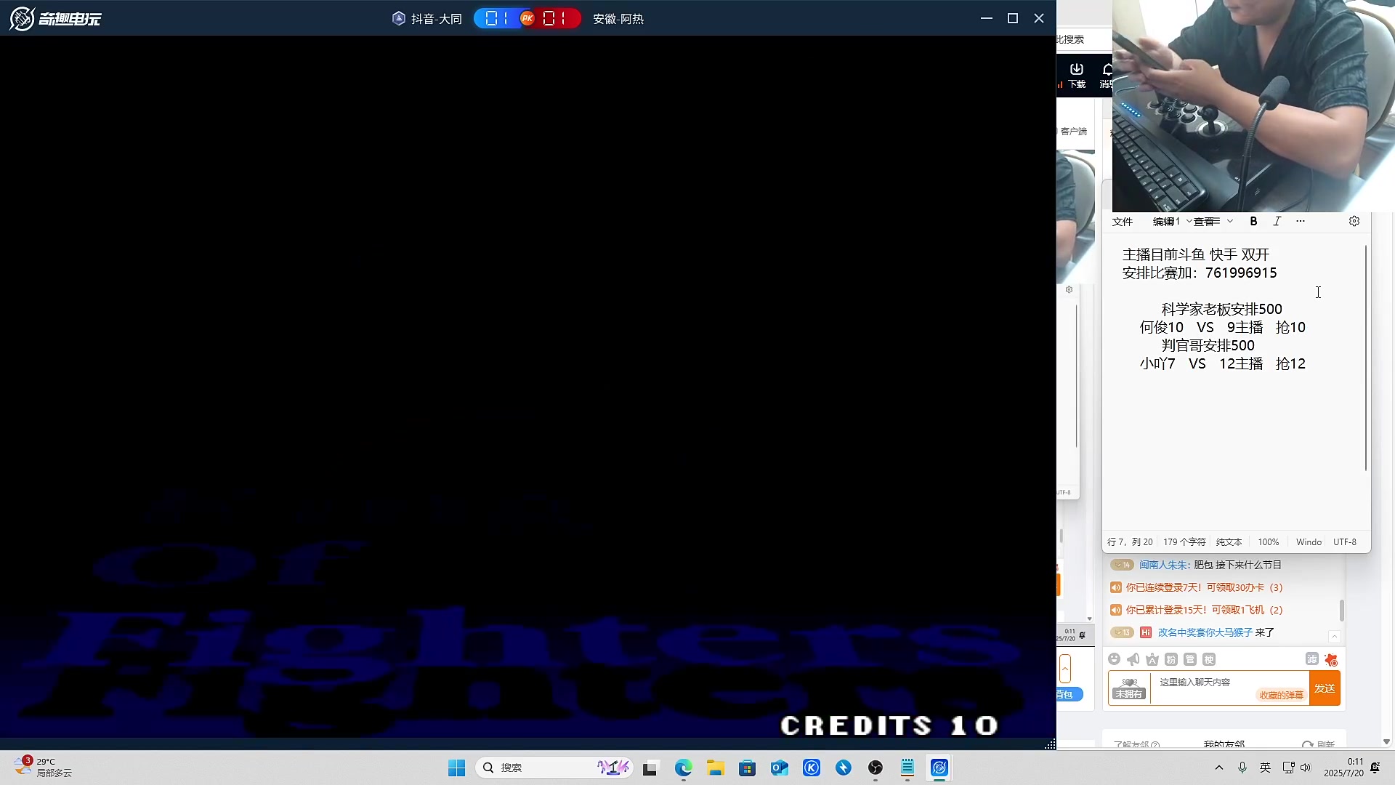The height and width of the screenshot is (785, 1395).
Task: Open Microsoft Store from the taskbar
Action: [748, 768]
